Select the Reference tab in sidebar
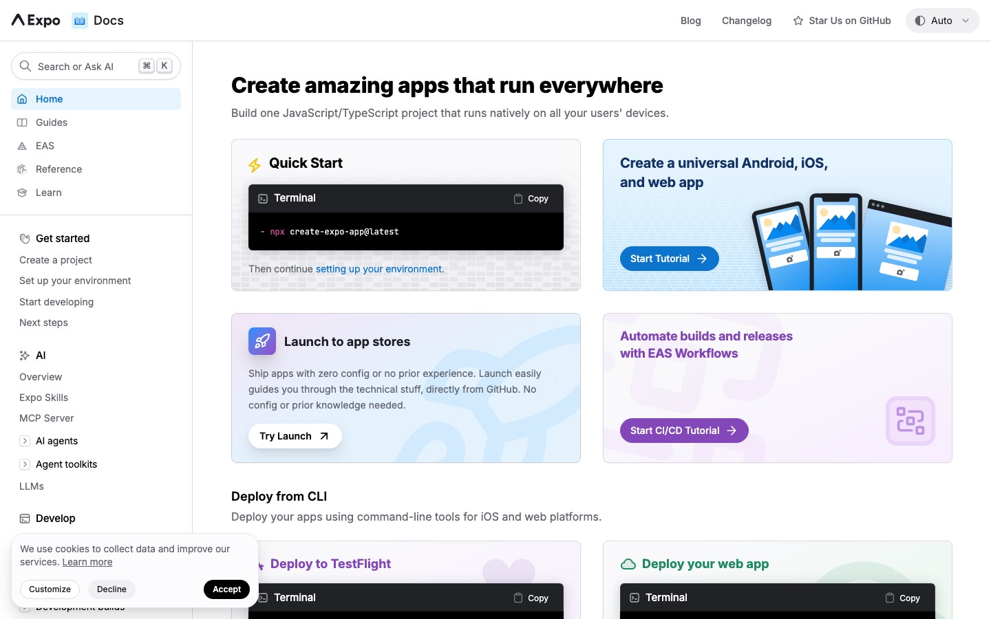 click(x=96, y=169)
